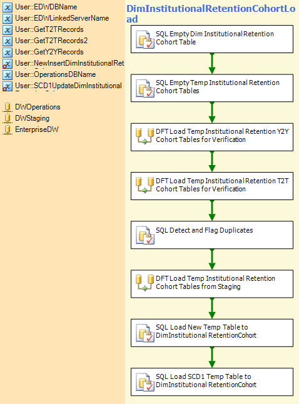Select the DFT Load T2T Cohort Tables for Verification task

(x=212, y=186)
